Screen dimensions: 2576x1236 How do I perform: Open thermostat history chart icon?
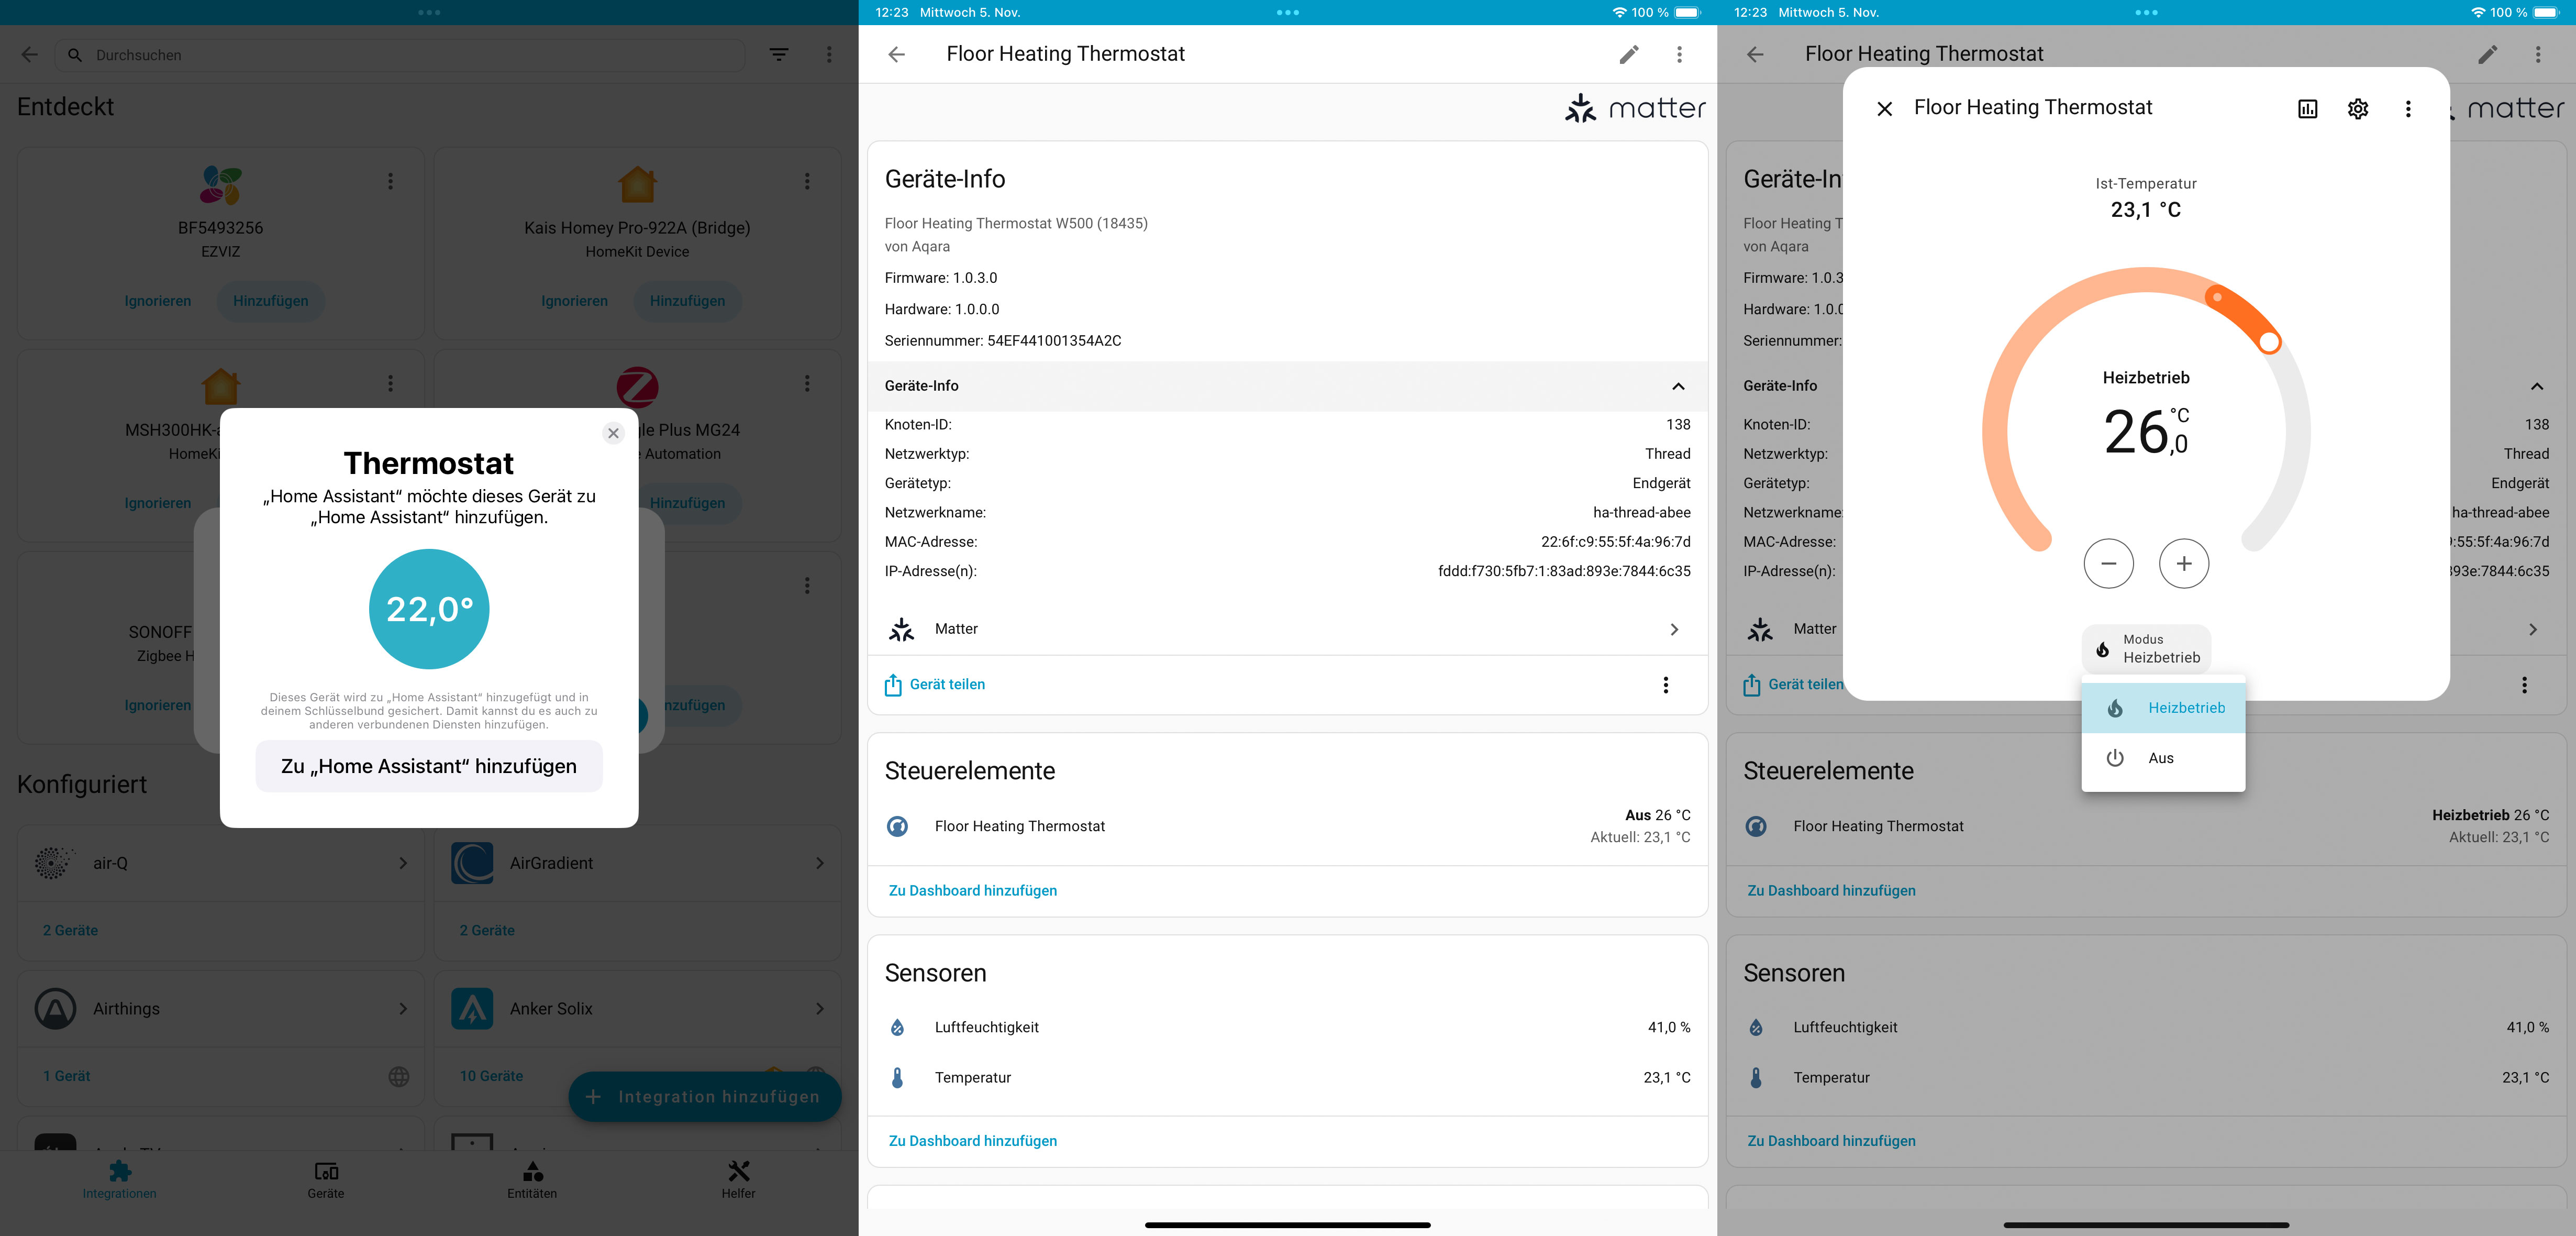tap(2307, 109)
